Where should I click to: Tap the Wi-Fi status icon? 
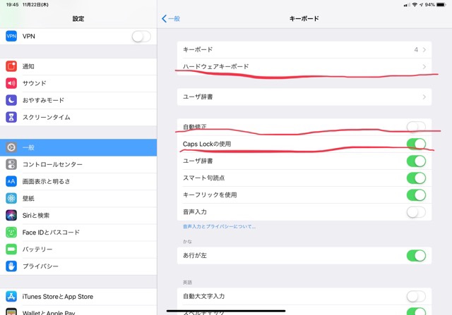(x=415, y=5)
